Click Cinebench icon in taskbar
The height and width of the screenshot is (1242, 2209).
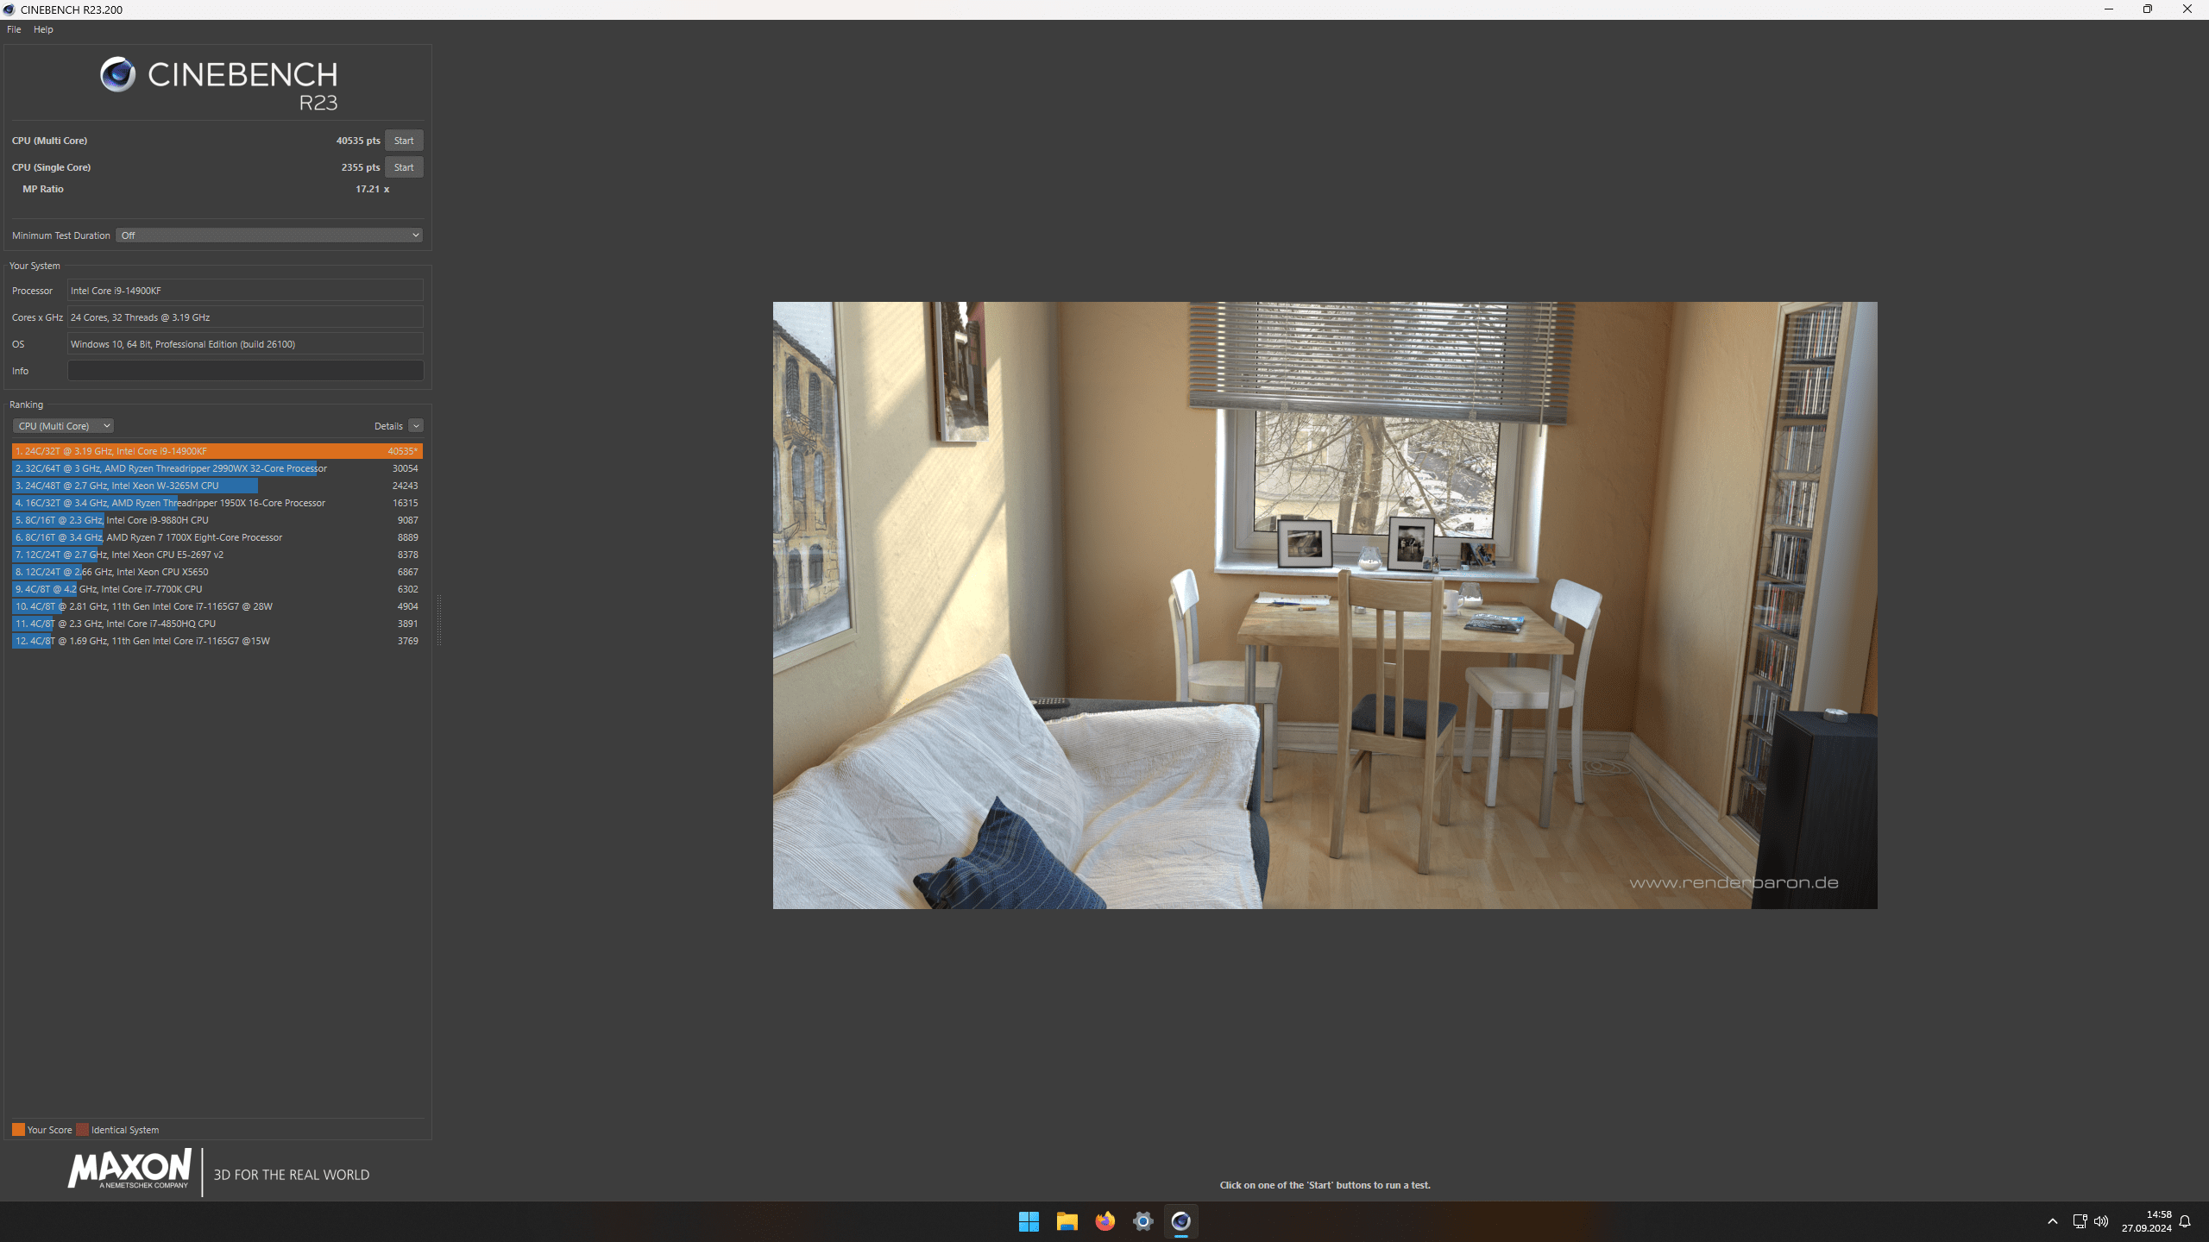[x=1180, y=1221]
